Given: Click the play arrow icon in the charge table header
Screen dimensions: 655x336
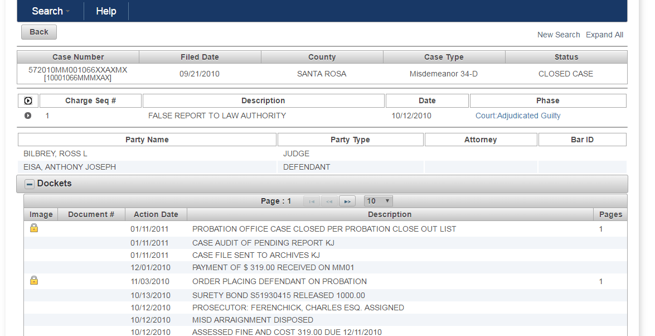Looking at the screenshot, I should [x=28, y=100].
